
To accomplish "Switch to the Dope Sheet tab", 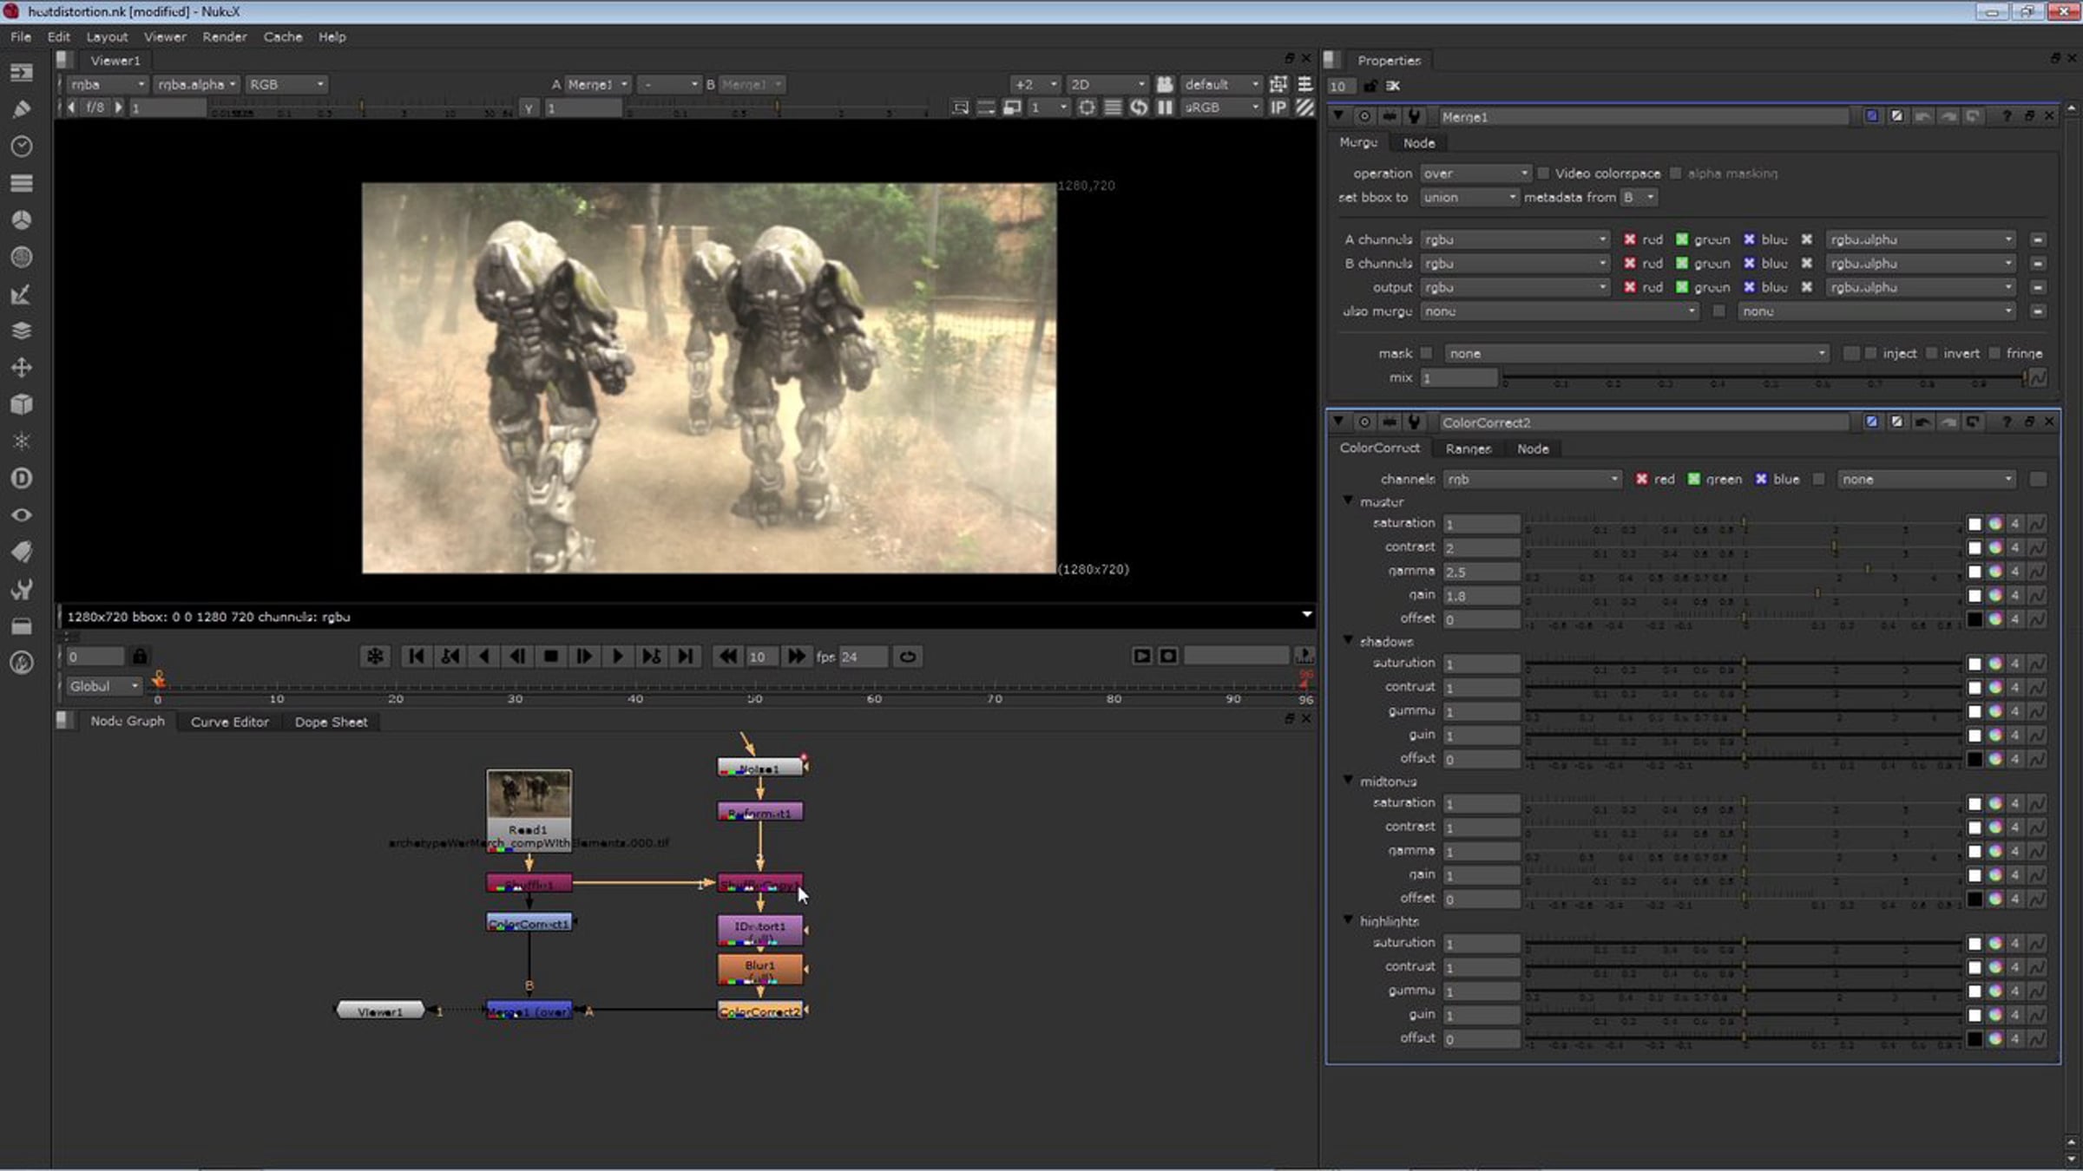I will (x=331, y=722).
